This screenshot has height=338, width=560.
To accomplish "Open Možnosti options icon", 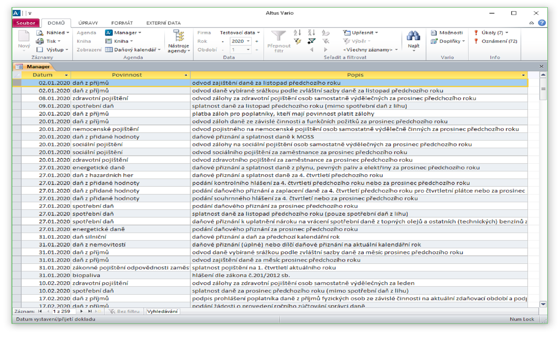I will 434,32.
